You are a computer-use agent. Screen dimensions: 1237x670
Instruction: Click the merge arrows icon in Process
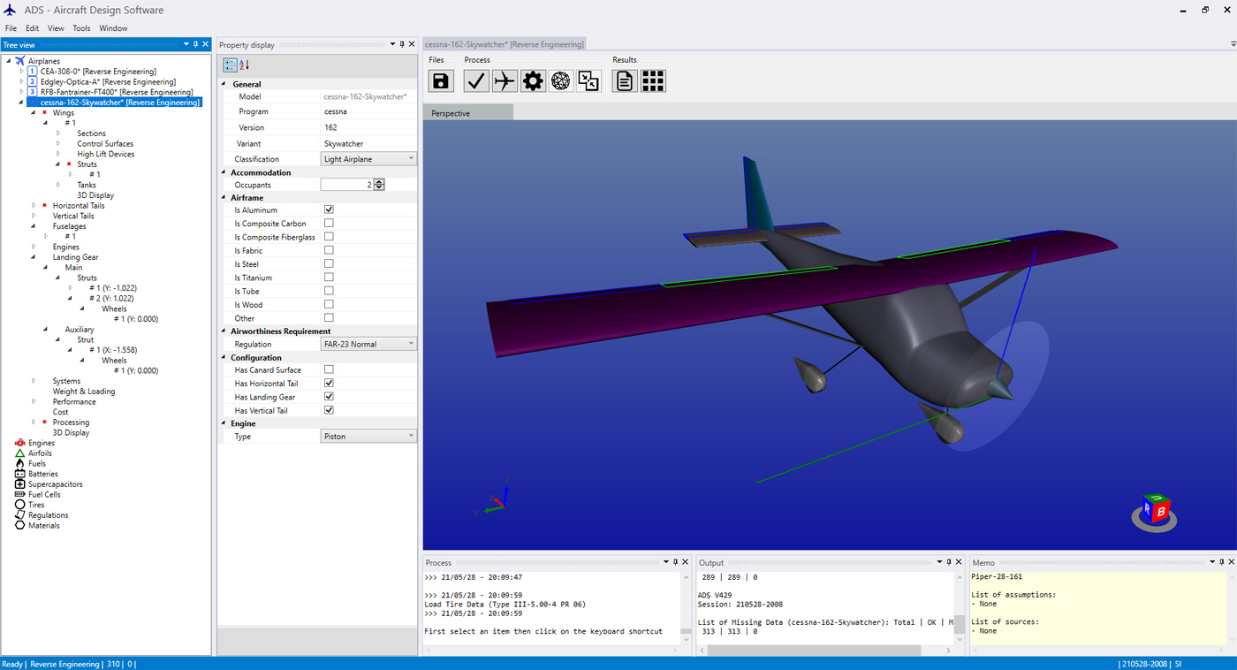pyautogui.click(x=588, y=81)
